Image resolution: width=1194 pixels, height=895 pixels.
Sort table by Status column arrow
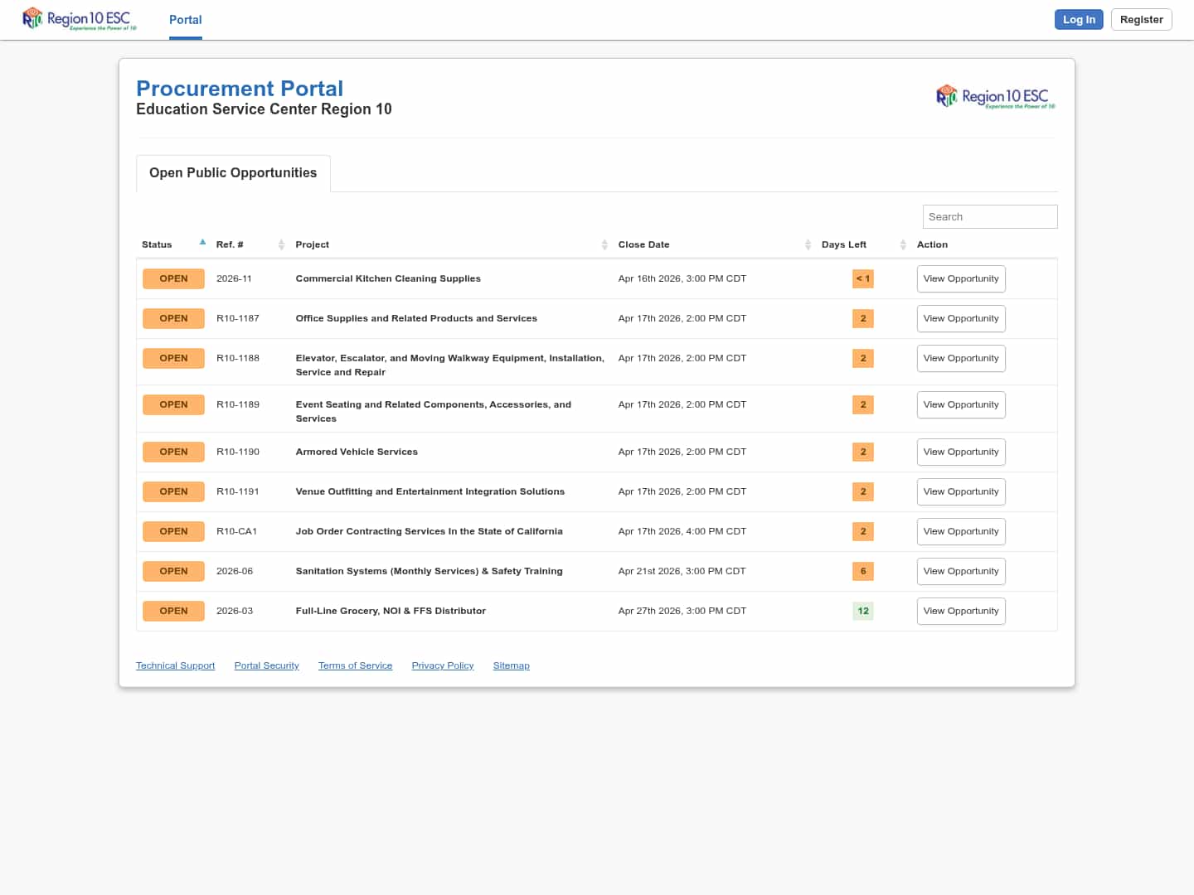click(202, 244)
